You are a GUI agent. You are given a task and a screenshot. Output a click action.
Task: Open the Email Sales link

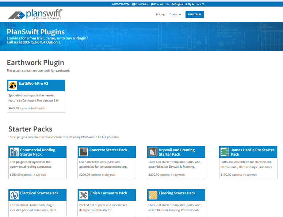(140, 4)
